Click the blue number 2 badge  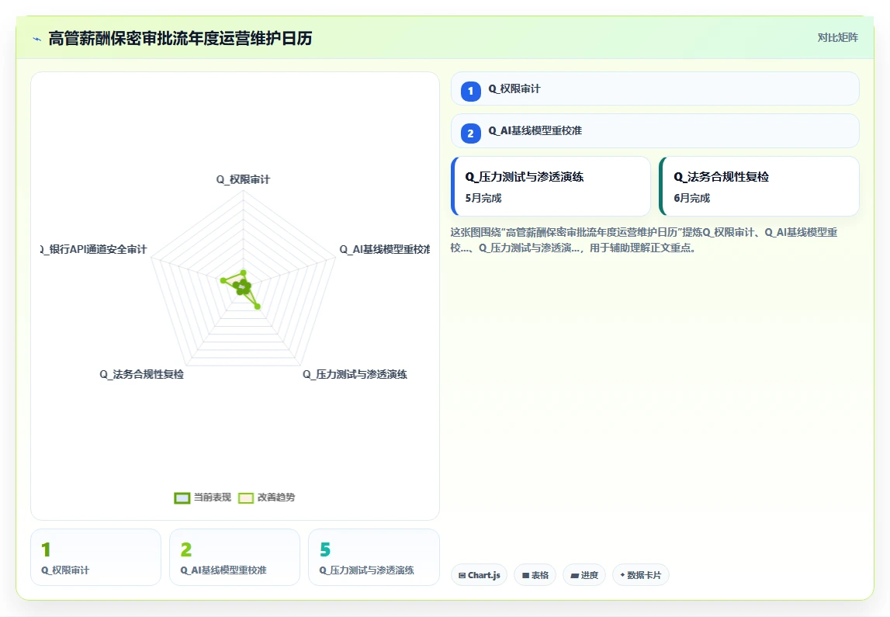[470, 133]
